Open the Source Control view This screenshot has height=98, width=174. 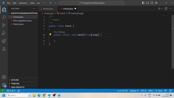coord(4,25)
